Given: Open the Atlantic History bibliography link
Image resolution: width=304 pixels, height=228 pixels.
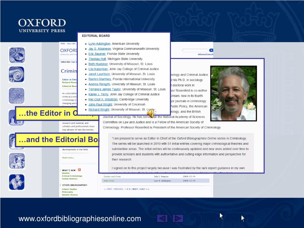Looking at the screenshot, I should pos(69,195).
